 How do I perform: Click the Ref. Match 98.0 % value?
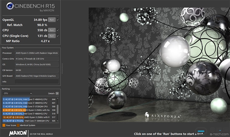click(x=42, y=25)
